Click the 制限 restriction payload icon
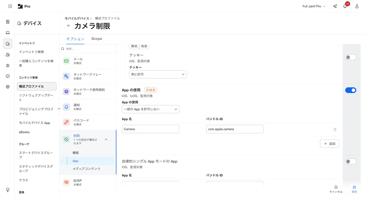 (x=66, y=139)
